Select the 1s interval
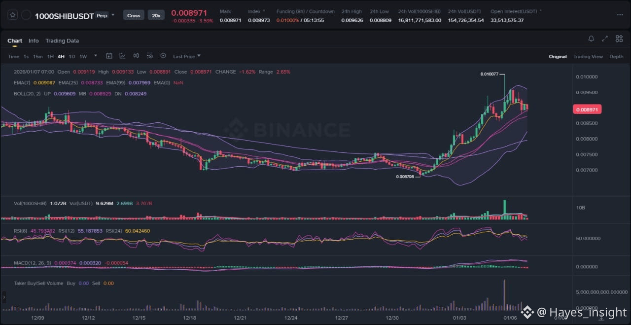The width and height of the screenshot is (631, 325). (26, 56)
